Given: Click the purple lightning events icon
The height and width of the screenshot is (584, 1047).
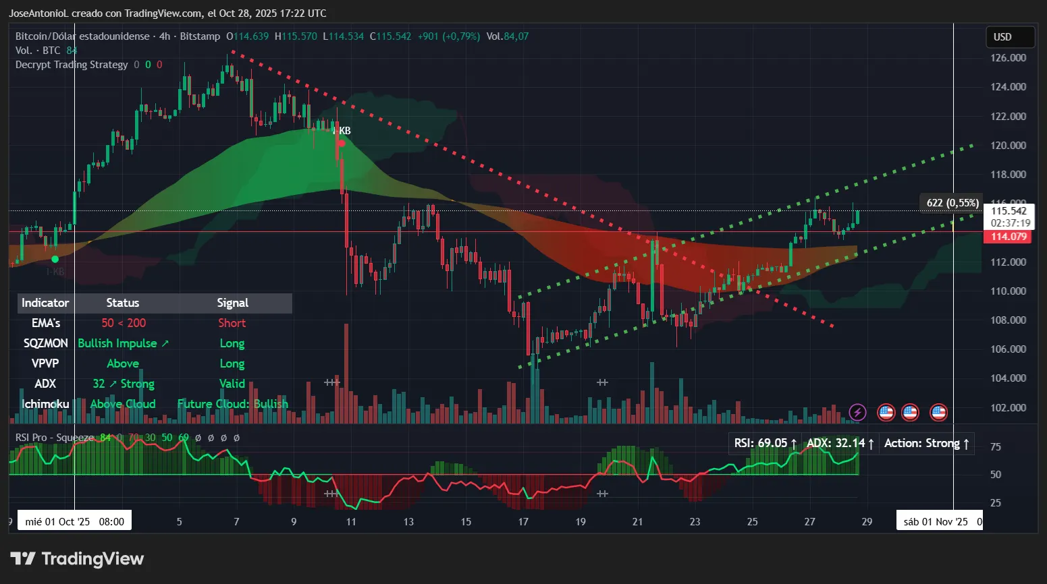Looking at the screenshot, I should [x=857, y=412].
